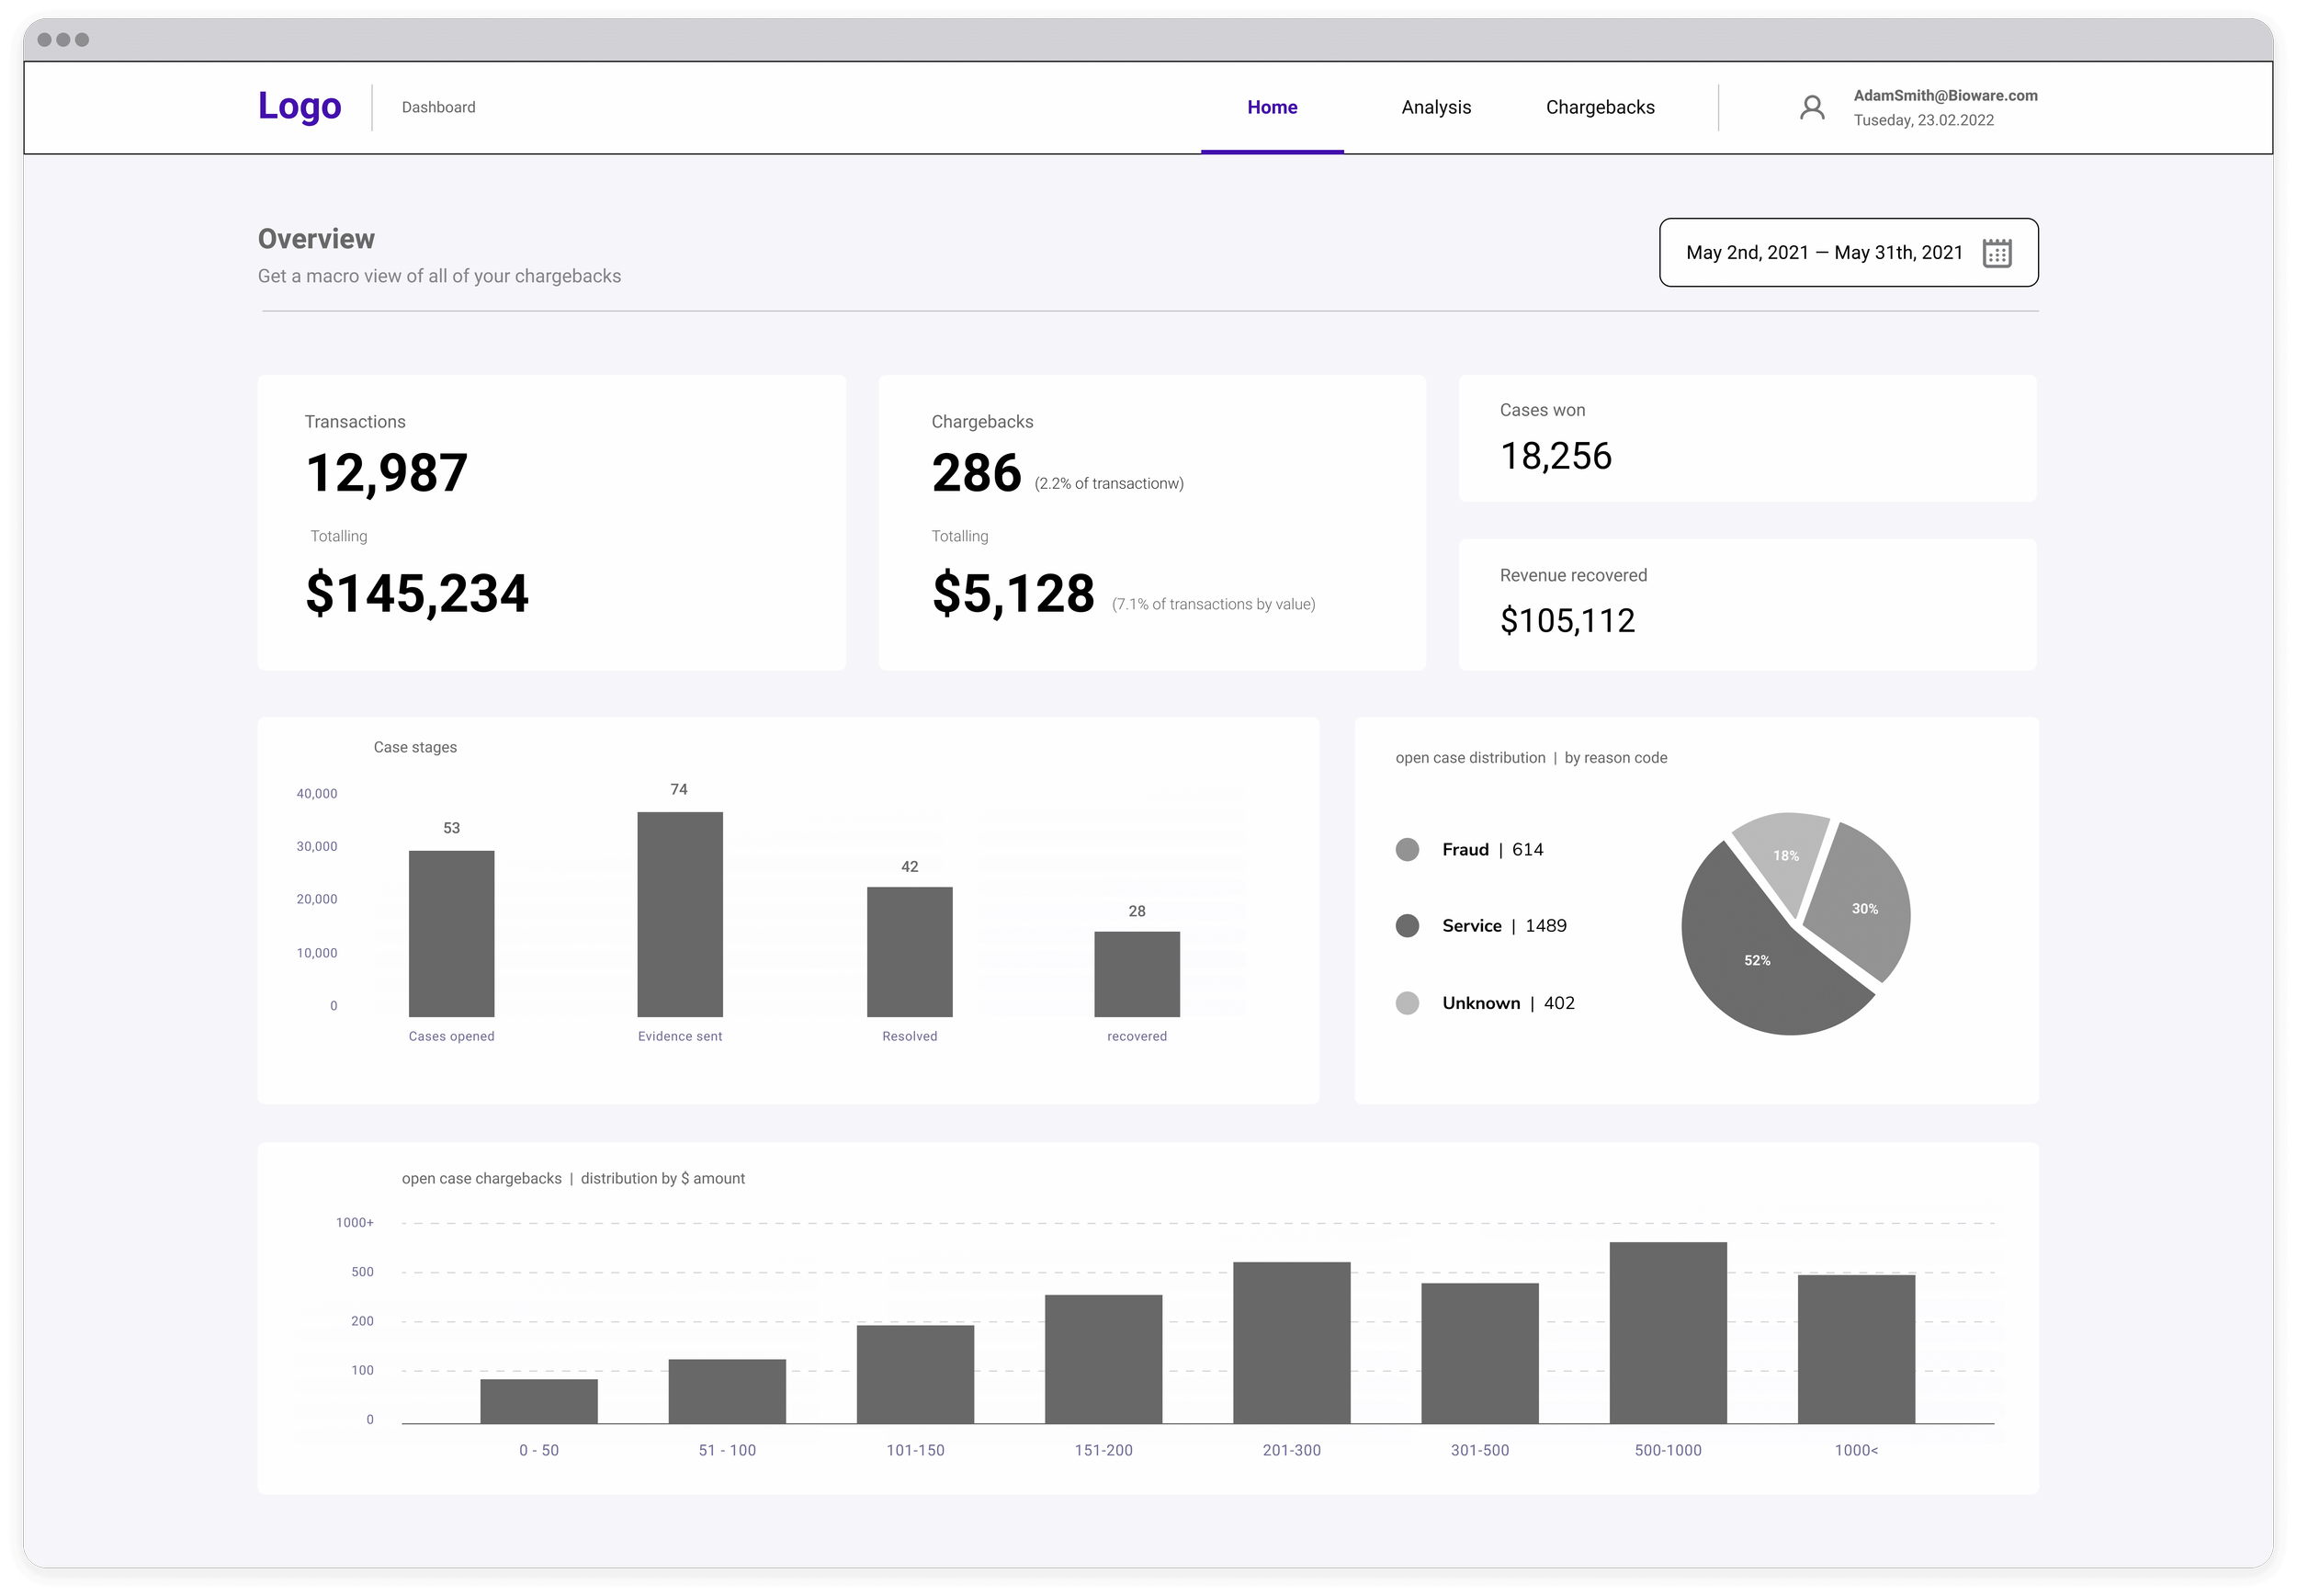Select the 18% slice of the pie chart
This screenshot has height=1596, width=2297.
pyautogui.click(x=1787, y=855)
